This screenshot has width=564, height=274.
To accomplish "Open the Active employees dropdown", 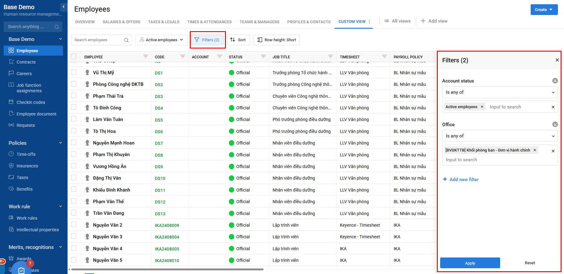I will click(x=161, y=40).
